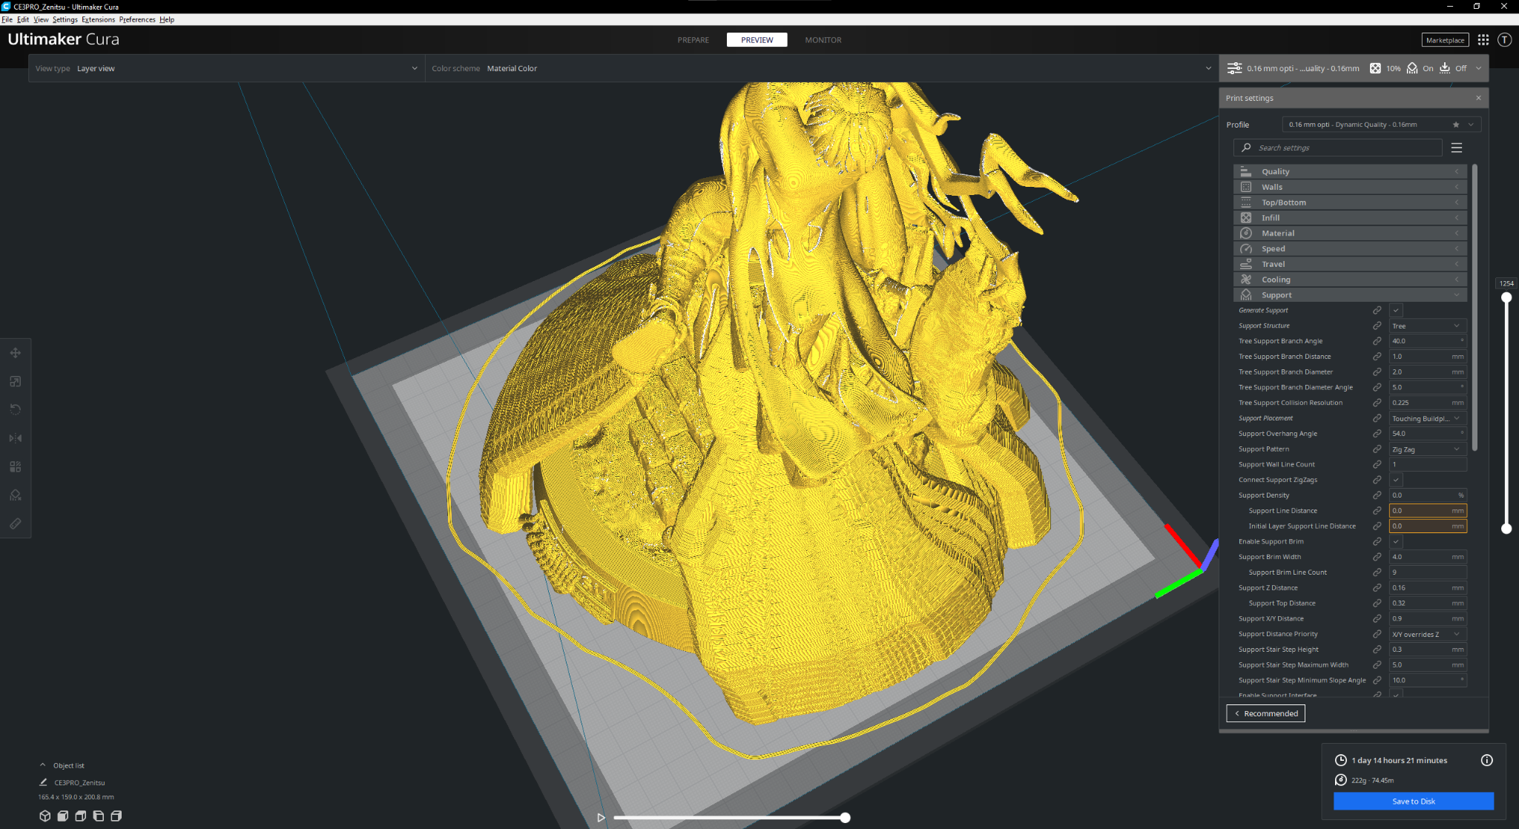The image size is (1519, 829).
Task: Open the Extensions menu
Action: 98,19
